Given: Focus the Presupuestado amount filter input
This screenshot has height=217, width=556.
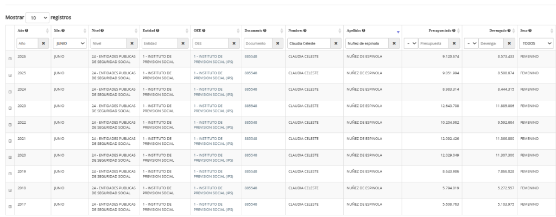Looking at the screenshot, I should [x=433, y=43].
